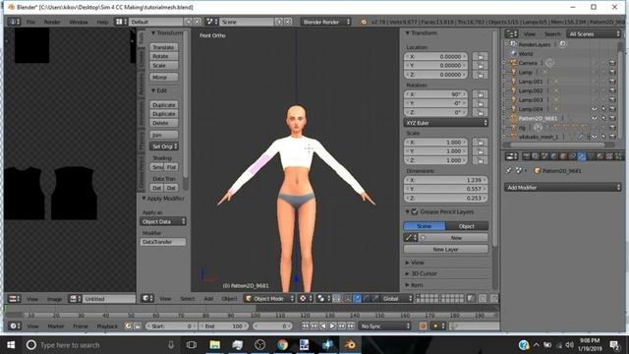Toggle the 3D manipulator widget button

[x=347, y=299]
